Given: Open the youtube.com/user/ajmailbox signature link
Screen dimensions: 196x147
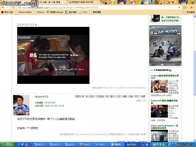Looking at the screenshot, I should tap(125, 88).
